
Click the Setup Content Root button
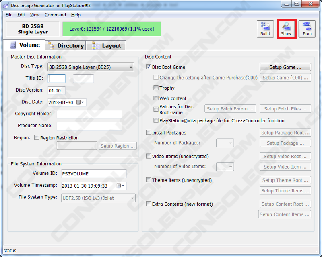(285, 204)
